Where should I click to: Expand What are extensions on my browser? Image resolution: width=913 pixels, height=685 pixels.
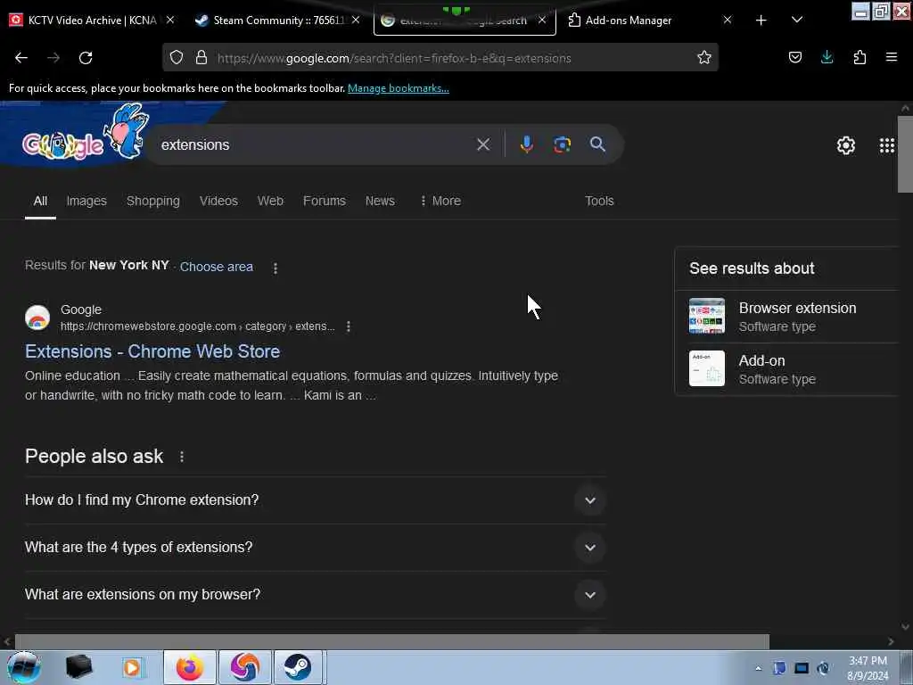coord(316,595)
